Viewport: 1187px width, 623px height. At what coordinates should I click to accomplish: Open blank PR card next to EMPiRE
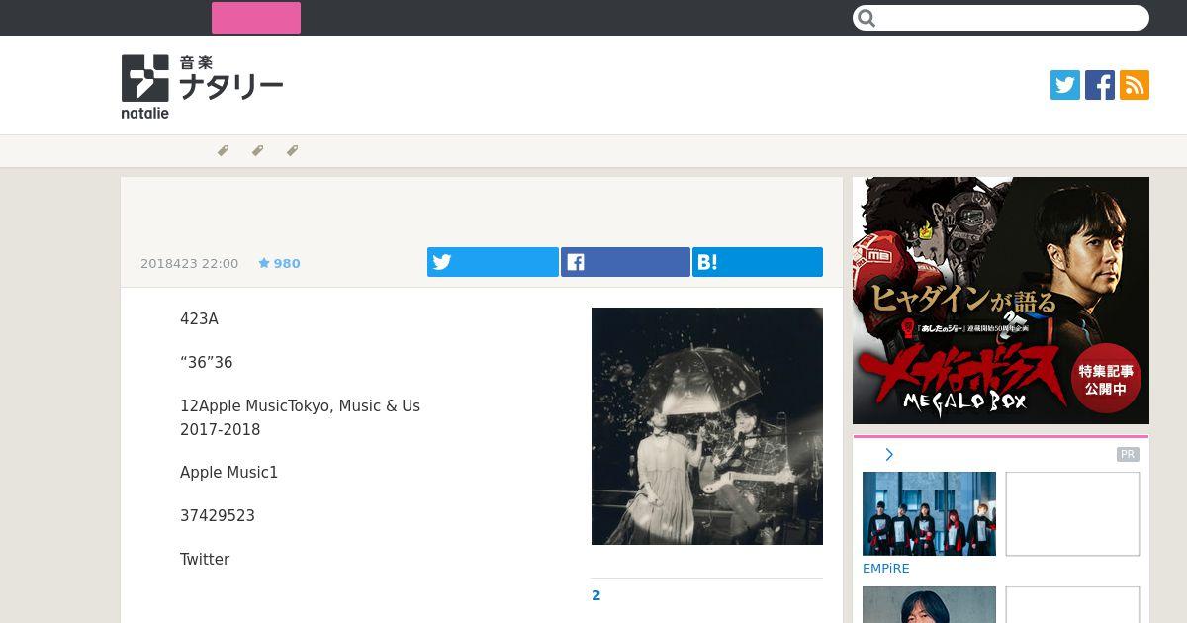(x=1072, y=513)
